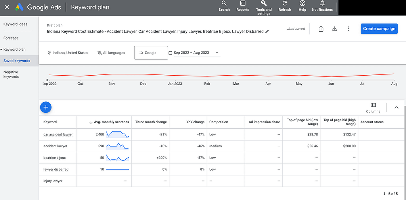Collapse chart with chevron up arrow
Image resolution: width=406 pixels, height=200 pixels.
click(x=396, y=108)
